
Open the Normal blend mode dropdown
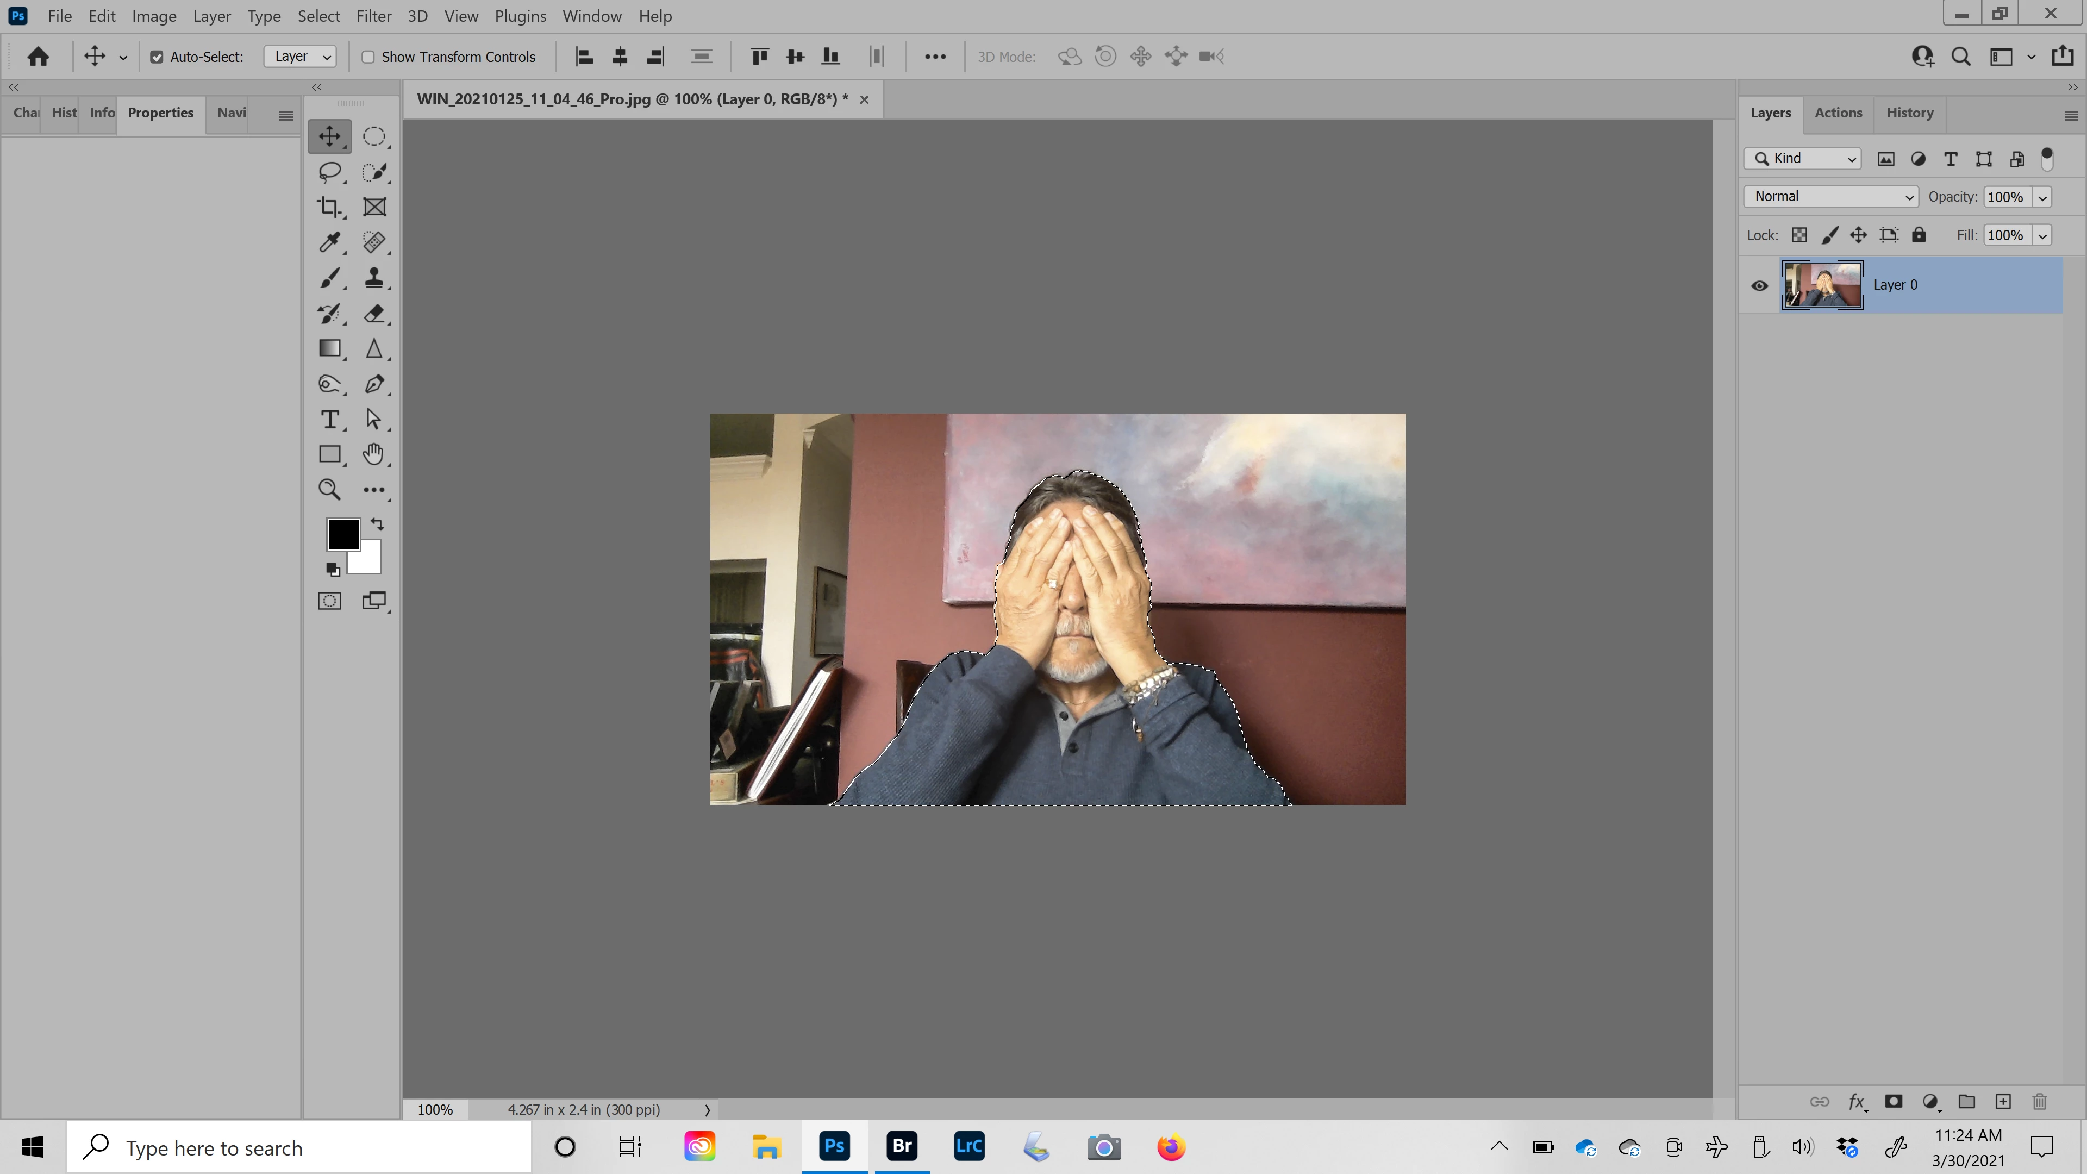[x=1831, y=197]
